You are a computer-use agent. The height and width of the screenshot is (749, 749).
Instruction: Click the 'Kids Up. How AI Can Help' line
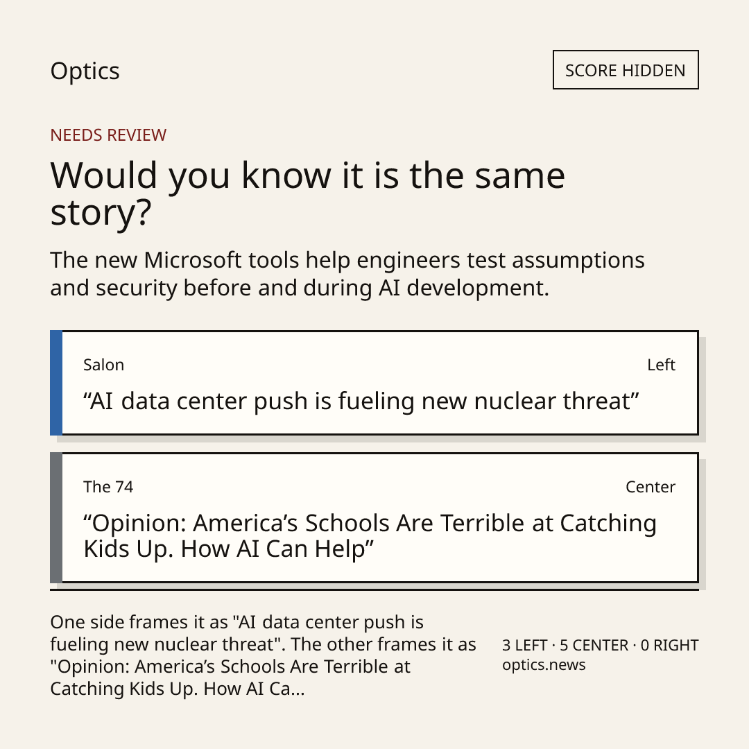click(x=228, y=549)
